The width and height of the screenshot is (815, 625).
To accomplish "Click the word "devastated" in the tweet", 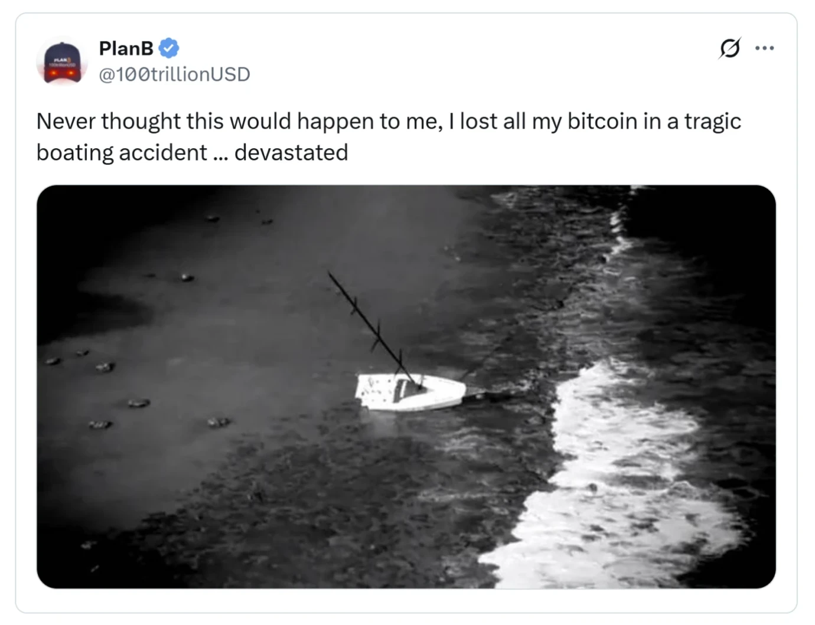I will 291,152.
